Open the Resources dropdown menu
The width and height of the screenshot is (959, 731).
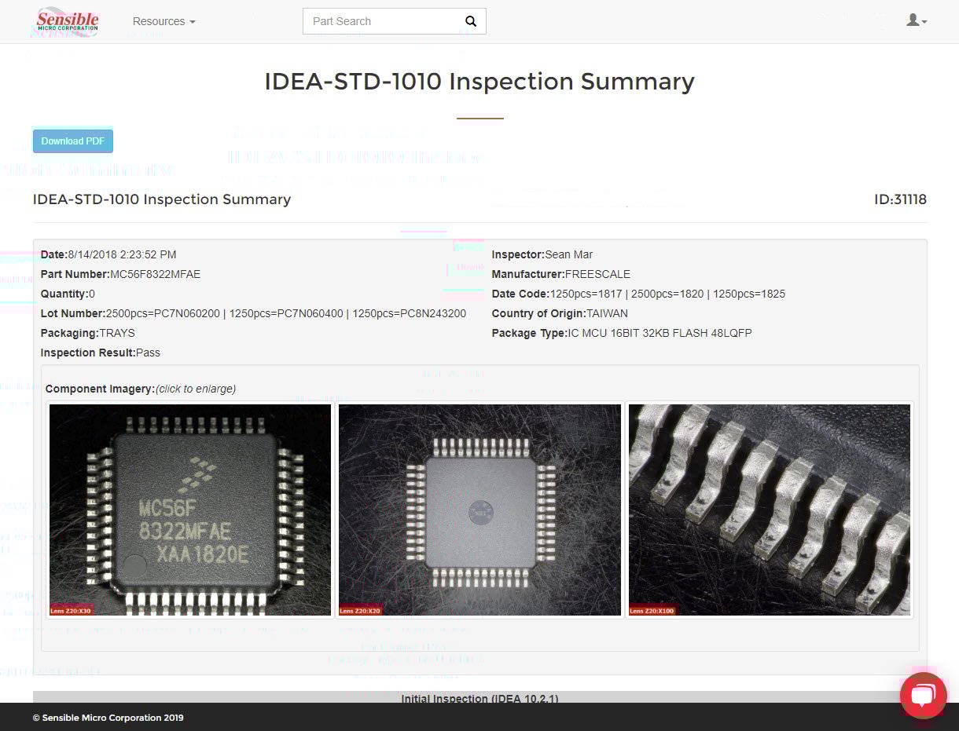(164, 21)
